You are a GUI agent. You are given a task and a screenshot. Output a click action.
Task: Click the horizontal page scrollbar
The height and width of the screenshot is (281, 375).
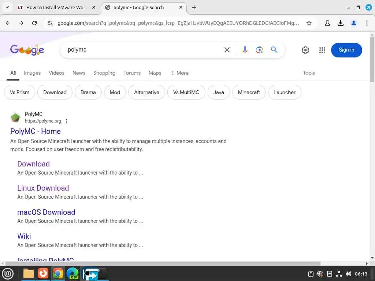(x=163, y=263)
